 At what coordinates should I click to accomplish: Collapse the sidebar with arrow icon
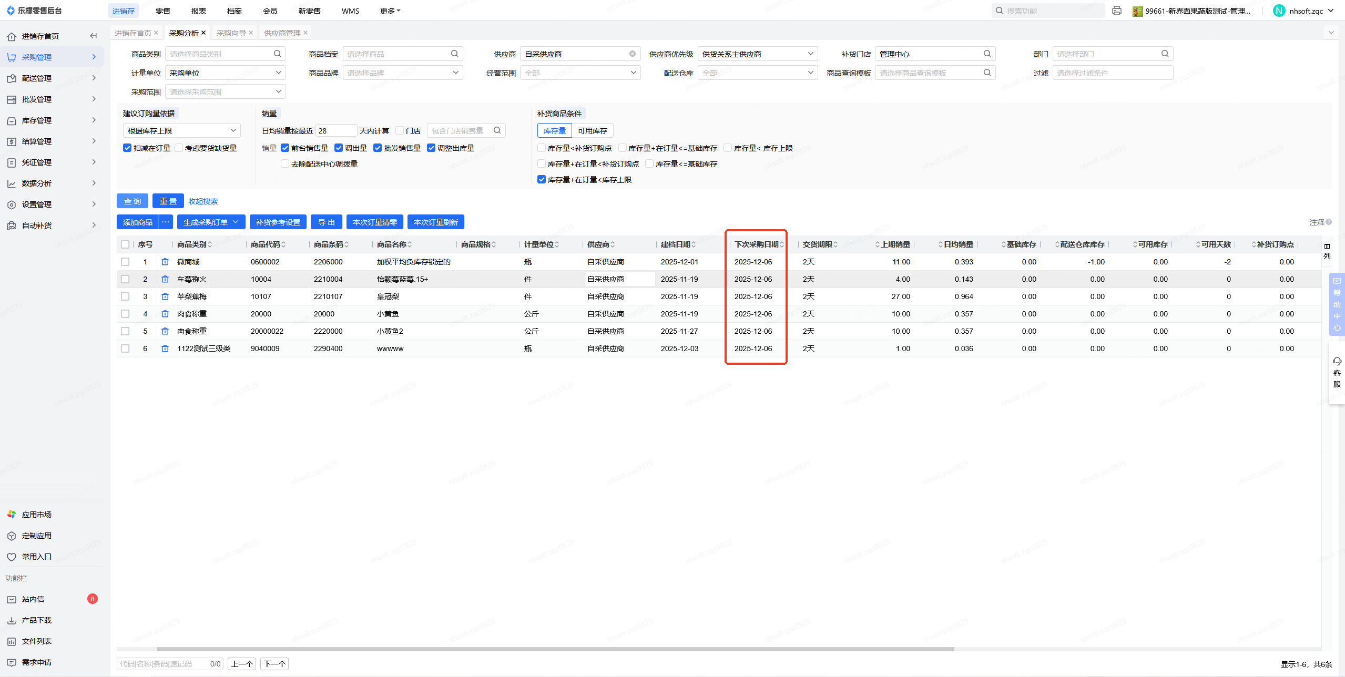coord(94,36)
